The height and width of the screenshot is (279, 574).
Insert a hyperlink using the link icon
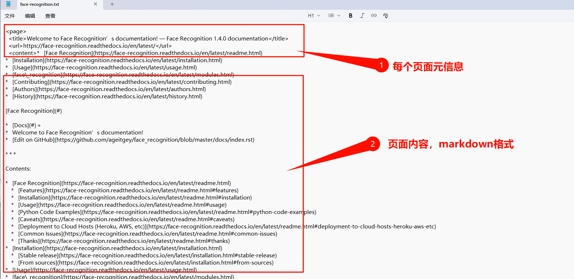click(x=374, y=16)
